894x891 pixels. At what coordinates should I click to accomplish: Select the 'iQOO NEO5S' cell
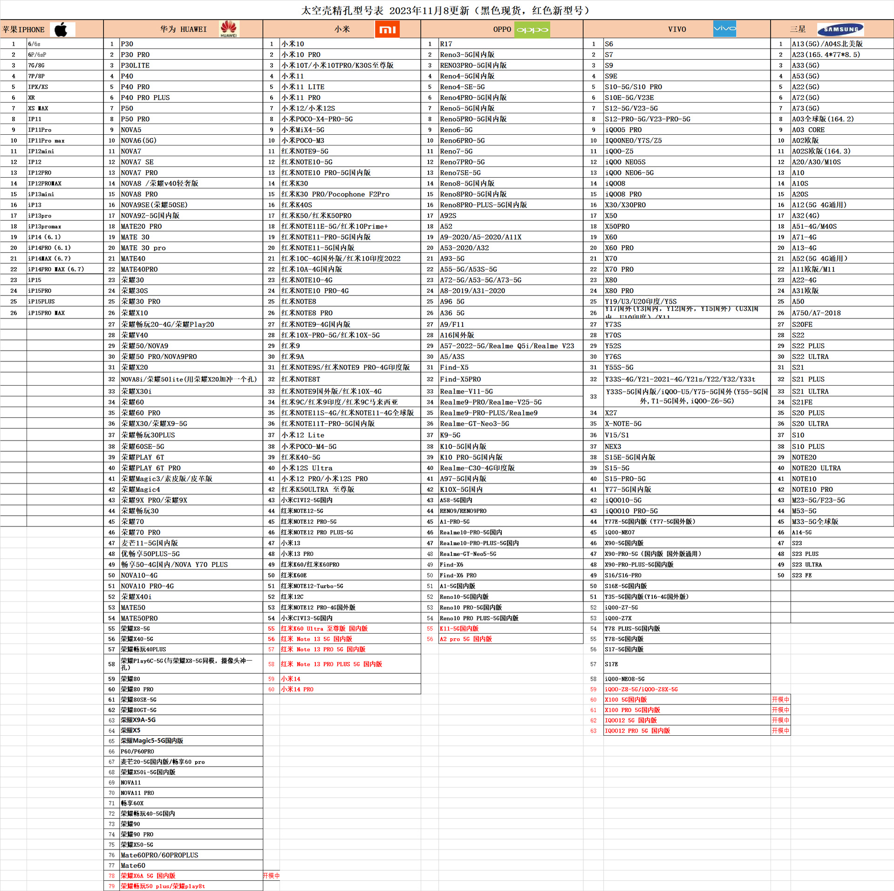tap(687, 162)
